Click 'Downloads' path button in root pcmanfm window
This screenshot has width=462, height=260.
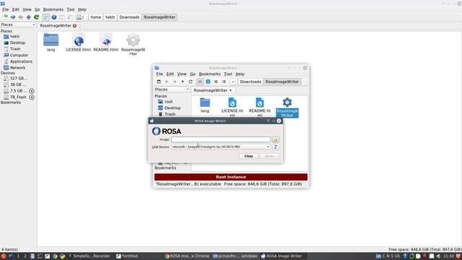250,82
